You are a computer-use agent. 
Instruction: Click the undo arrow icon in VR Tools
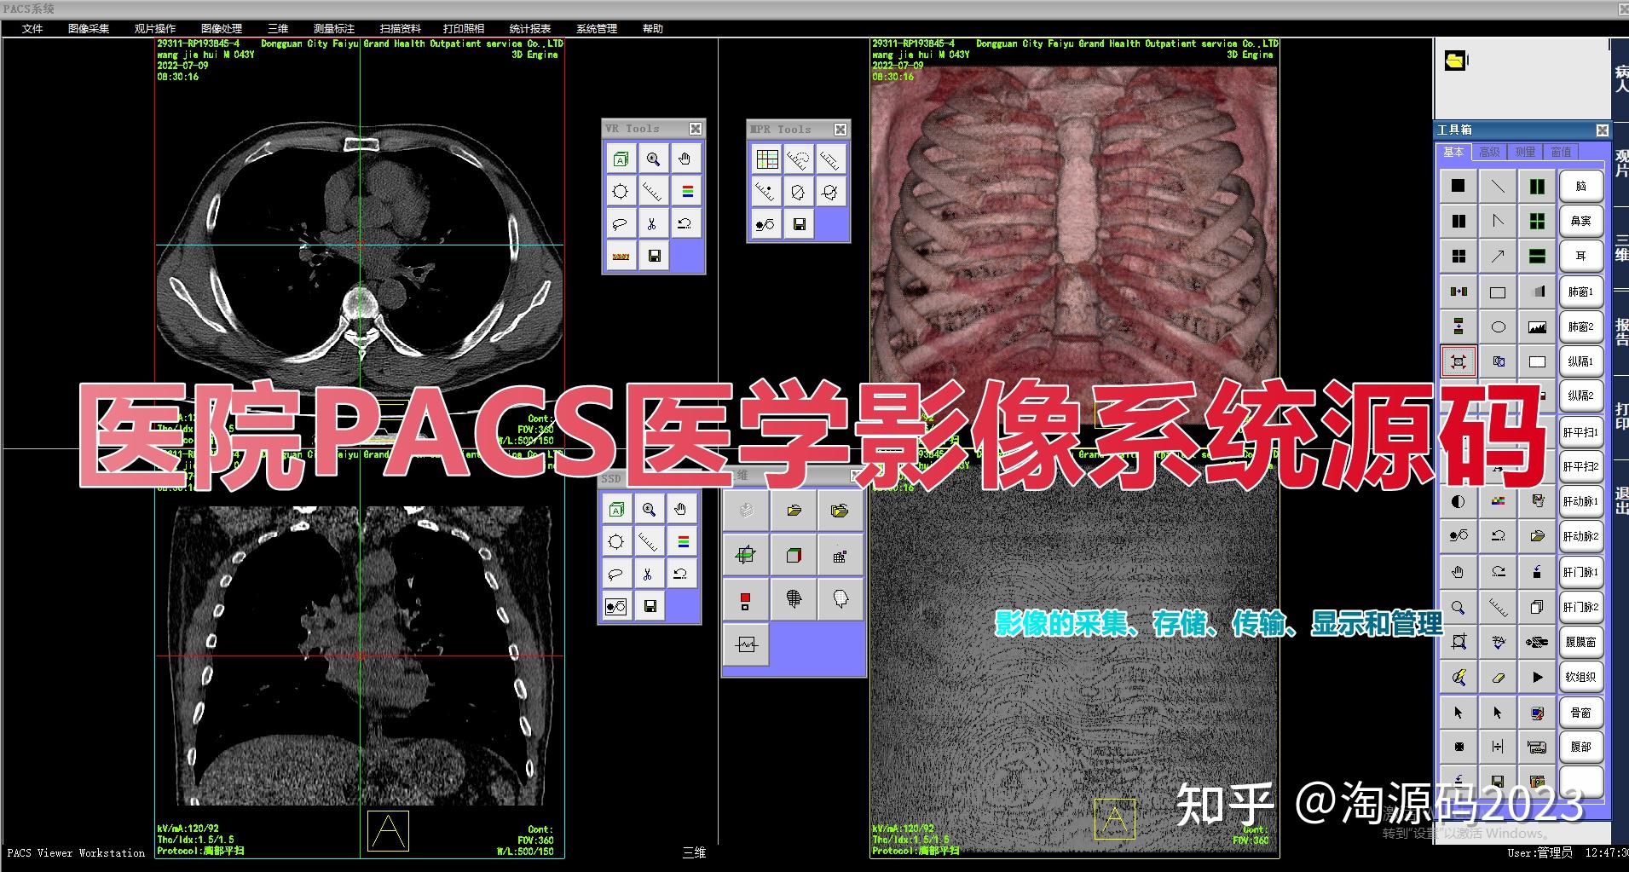[686, 223]
